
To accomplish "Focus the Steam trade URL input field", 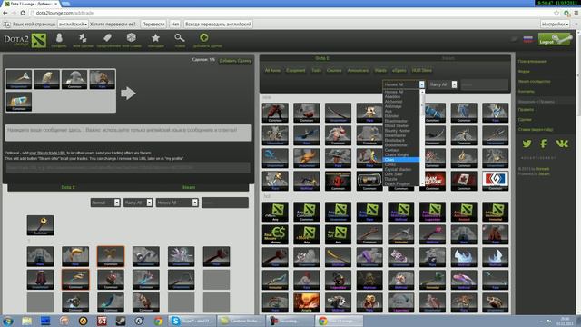I will 128,167.
